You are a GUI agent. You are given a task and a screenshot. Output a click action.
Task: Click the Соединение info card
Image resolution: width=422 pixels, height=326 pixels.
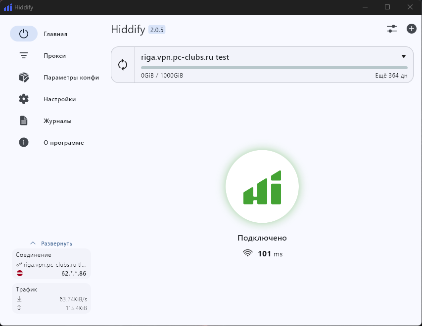coord(51,264)
